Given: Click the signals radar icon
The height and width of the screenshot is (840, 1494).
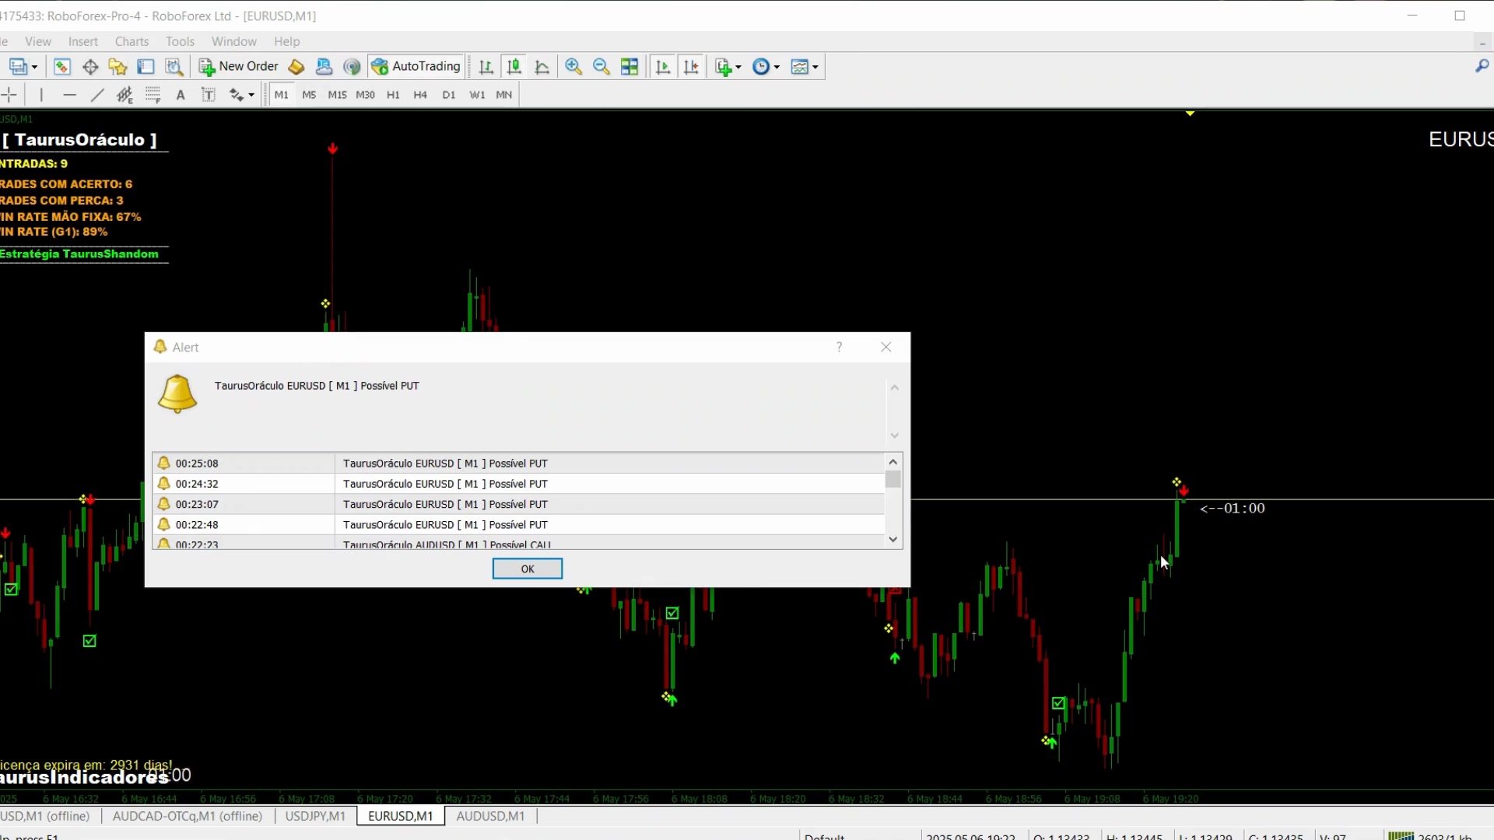Looking at the screenshot, I should pyautogui.click(x=352, y=67).
